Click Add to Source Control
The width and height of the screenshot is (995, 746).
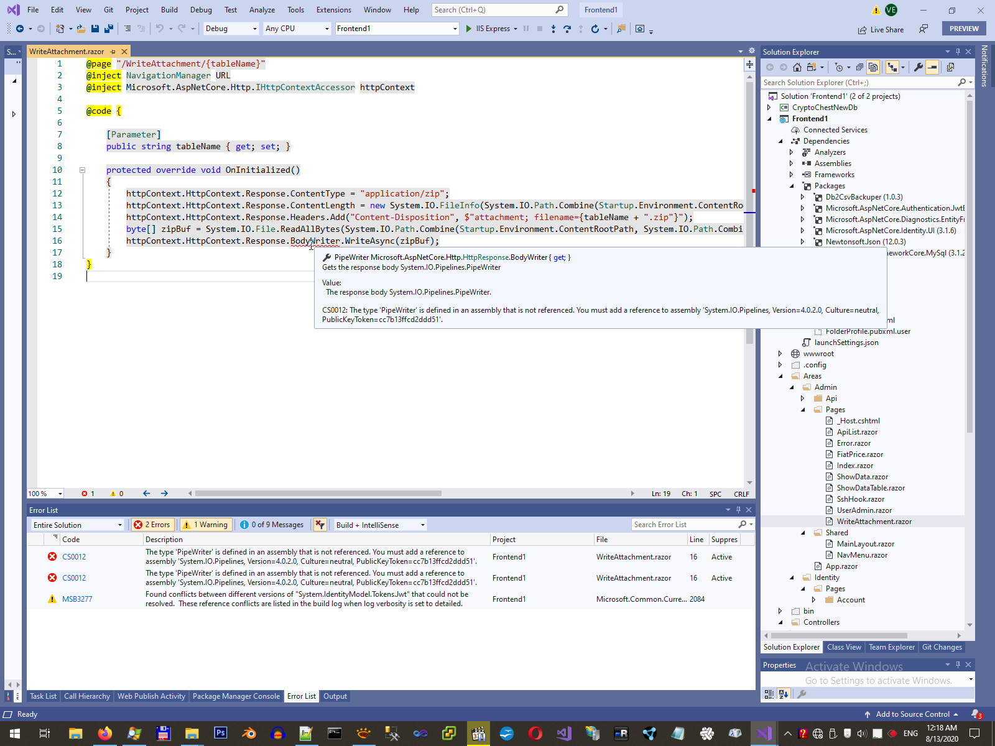click(912, 714)
